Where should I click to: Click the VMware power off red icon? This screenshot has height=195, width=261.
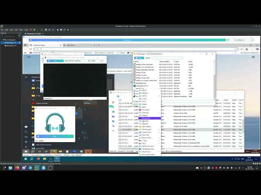31,30
